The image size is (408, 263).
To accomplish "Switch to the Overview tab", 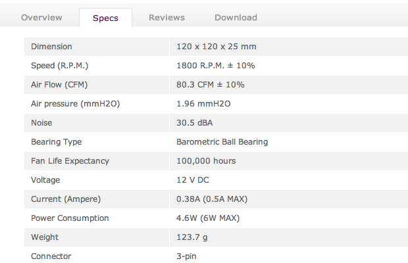I will (x=41, y=18).
